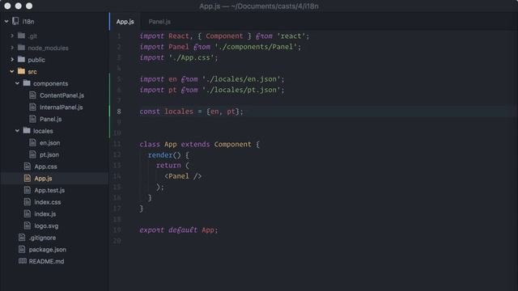
Task: Open logo.svg file name
Action: 46,226
